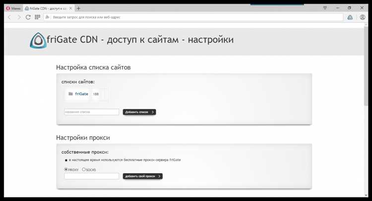Click the add list button
This screenshot has width=372, height=201.
139,112
